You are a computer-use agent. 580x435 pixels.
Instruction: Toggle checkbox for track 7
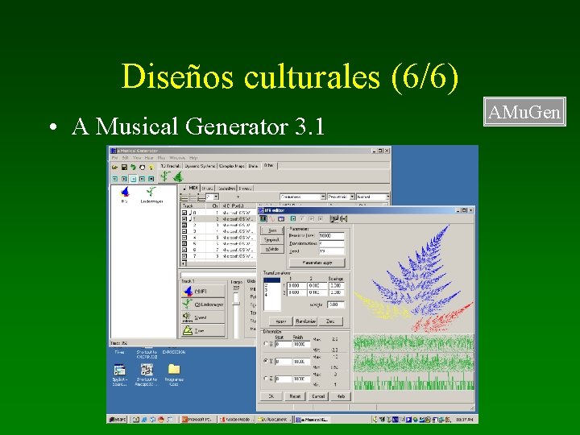pos(184,256)
